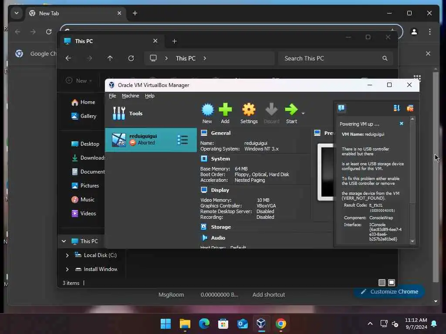Open the Machine menu
This screenshot has width=446, height=334.
(x=131, y=96)
